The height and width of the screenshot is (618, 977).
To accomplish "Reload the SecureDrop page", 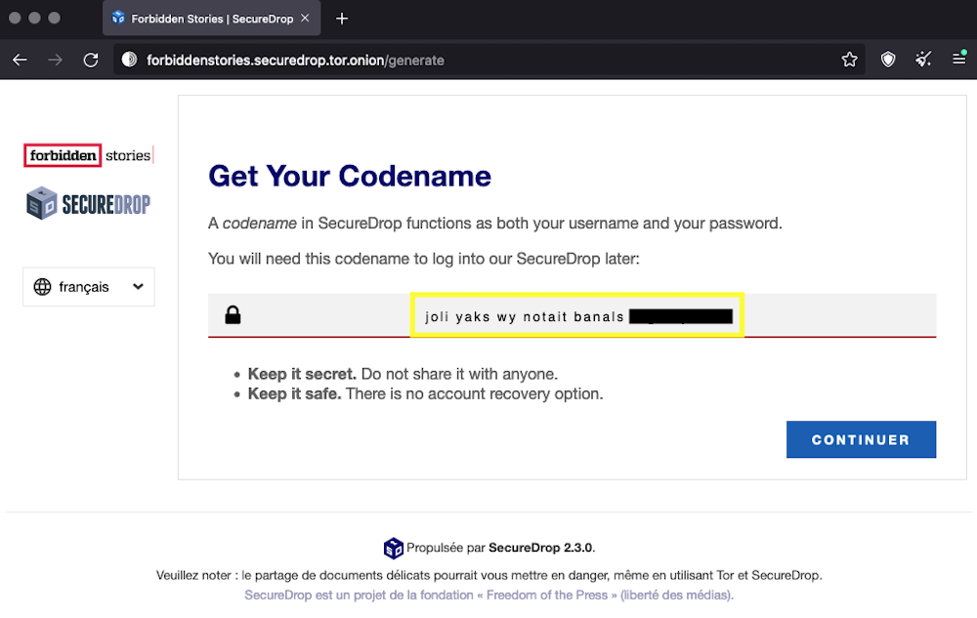I will pos(91,60).
